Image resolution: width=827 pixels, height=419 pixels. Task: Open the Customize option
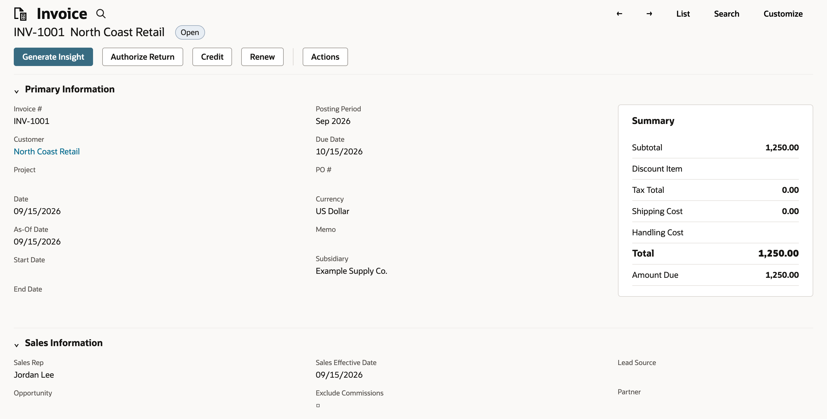click(783, 14)
